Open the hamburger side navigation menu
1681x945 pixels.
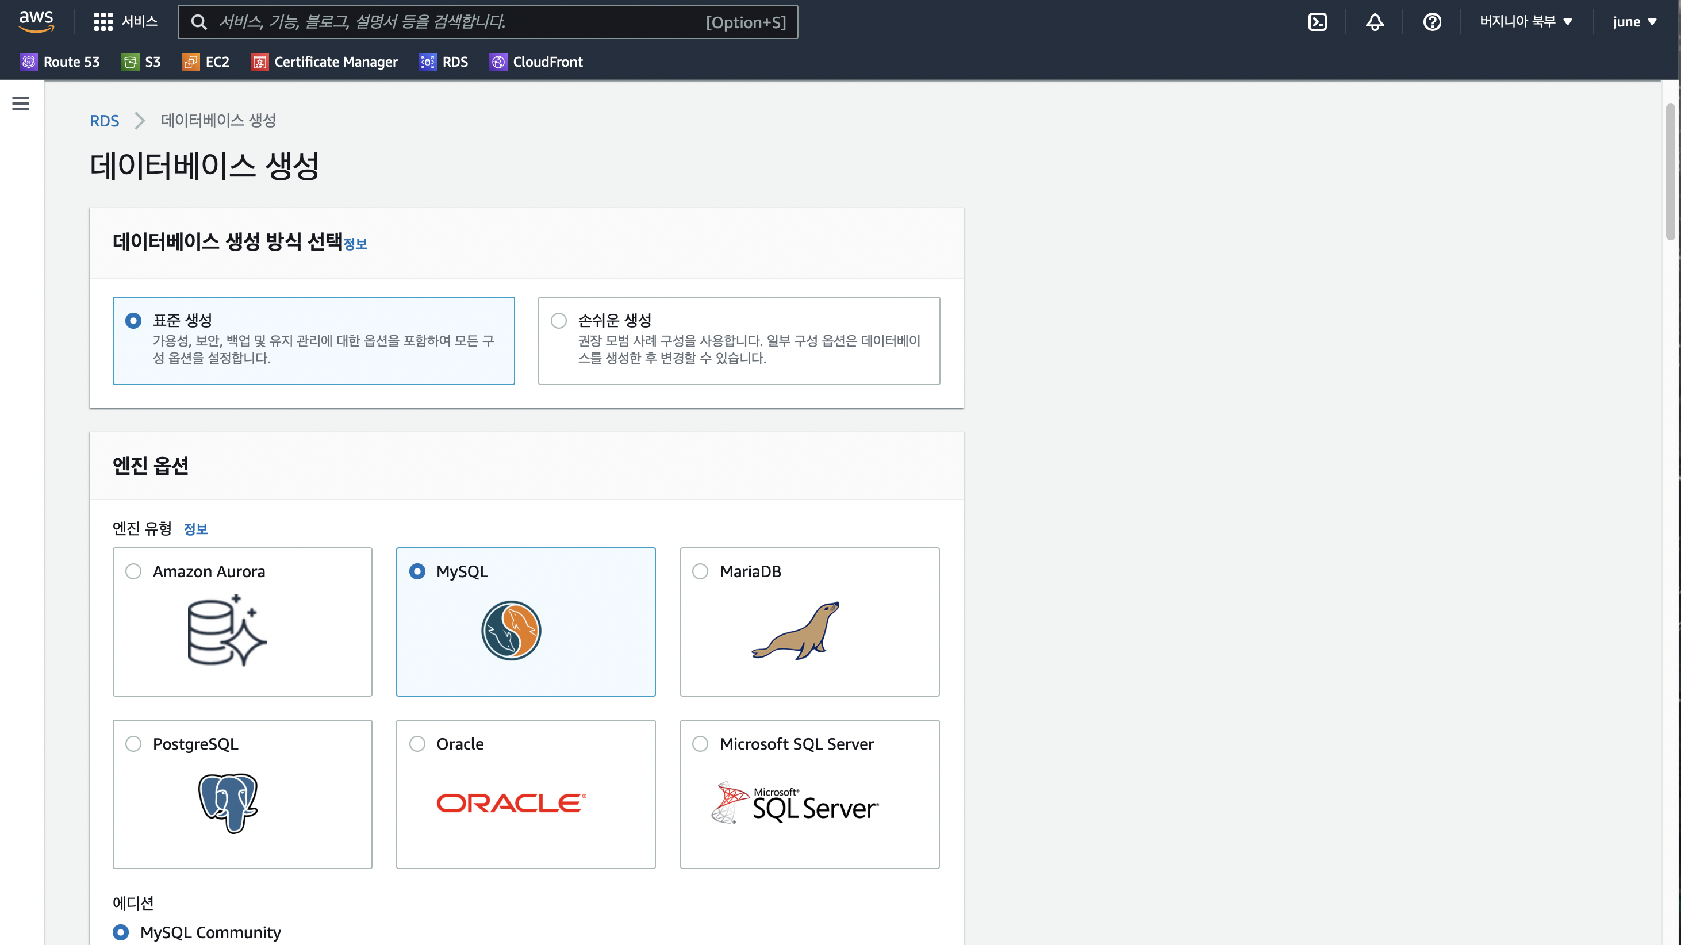coord(21,103)
